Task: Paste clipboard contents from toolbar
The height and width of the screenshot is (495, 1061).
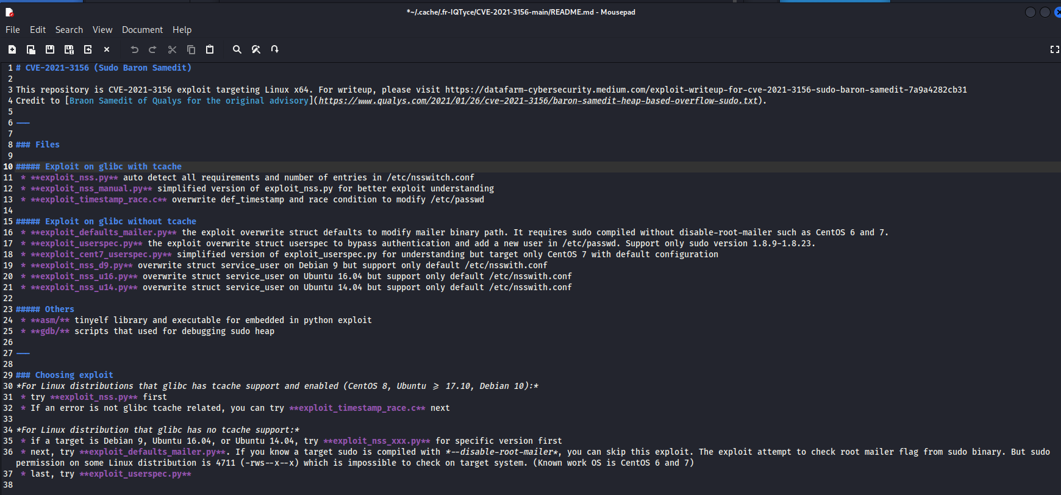Action: (x=210, y=49)
